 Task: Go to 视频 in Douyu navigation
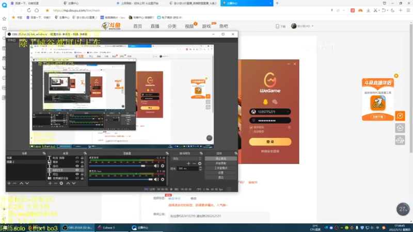(x=189, y=26)
